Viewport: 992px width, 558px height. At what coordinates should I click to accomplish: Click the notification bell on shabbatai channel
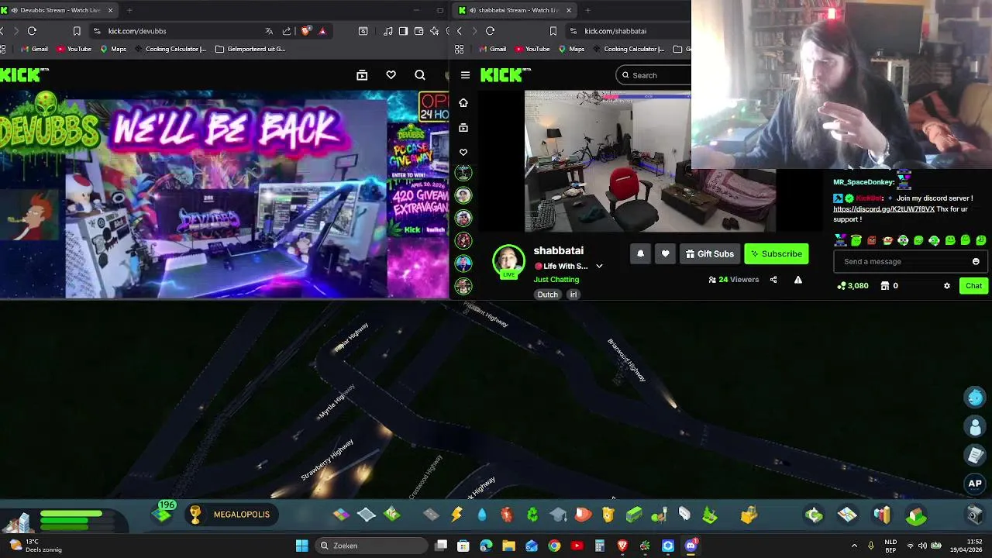coord(640,254)
